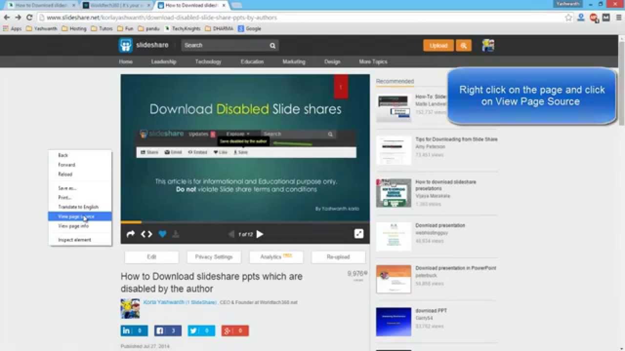Click the search magnifier in SlideShare search box
Viewport: 625px width, 351px height.
coord(272,45)
